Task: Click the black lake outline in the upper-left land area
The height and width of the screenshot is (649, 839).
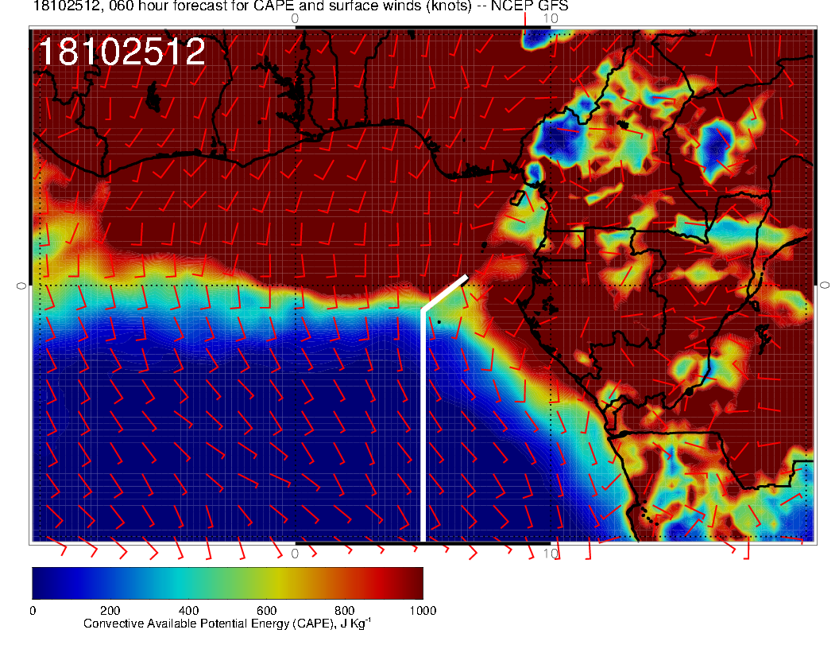Action: coord(153,101)
